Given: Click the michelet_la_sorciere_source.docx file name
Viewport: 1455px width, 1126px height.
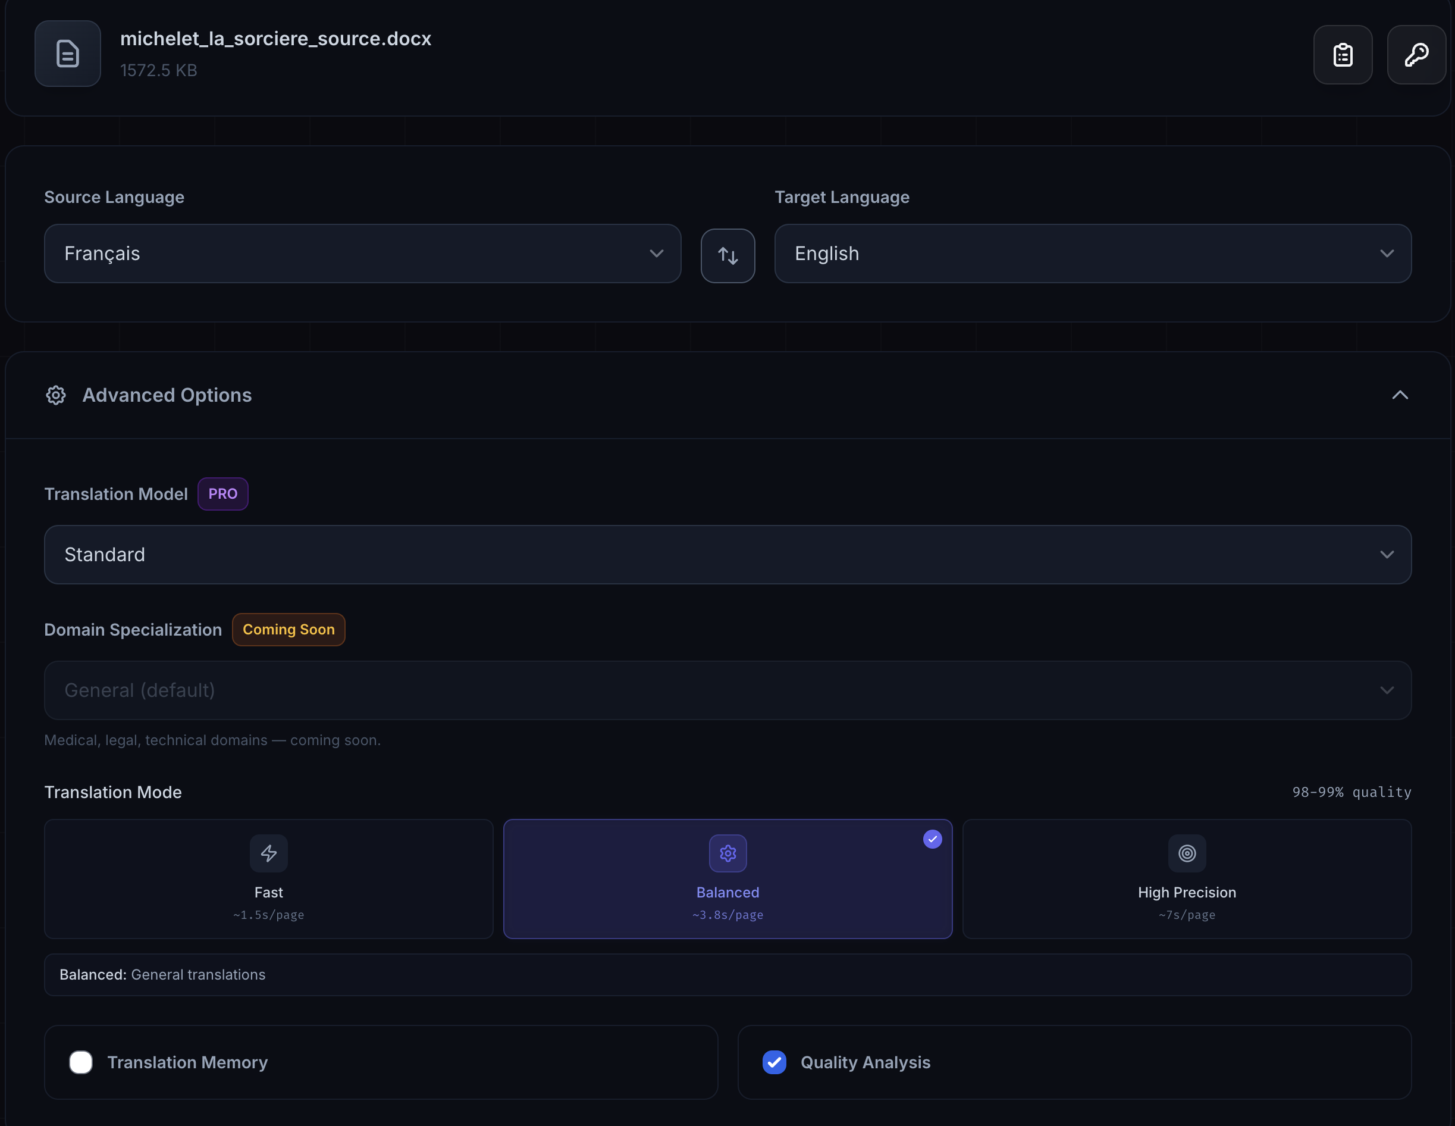Looking at the screenshot, I should [276, 39].
